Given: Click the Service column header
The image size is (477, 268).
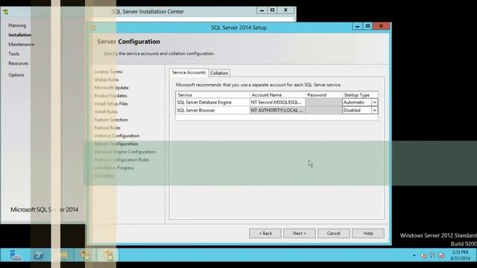Looking at the screenshot, I should pyautogui.click(x=212, y=95).
